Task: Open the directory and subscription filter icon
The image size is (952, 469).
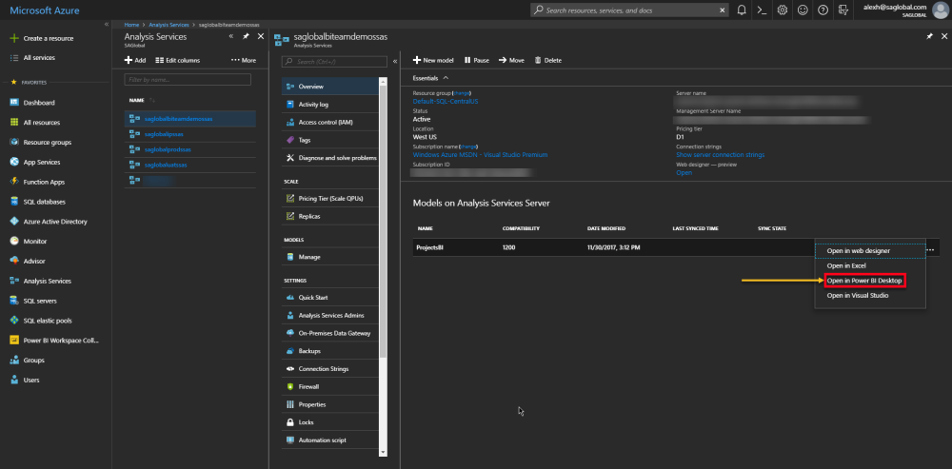Action: 843,10
